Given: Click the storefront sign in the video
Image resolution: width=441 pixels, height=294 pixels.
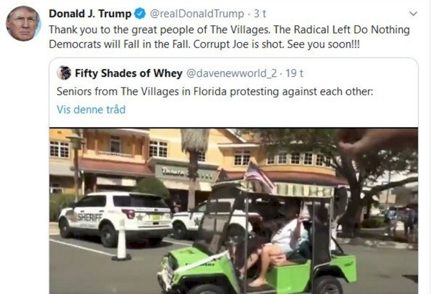Looking at the screenshot, I should (185, 172).
